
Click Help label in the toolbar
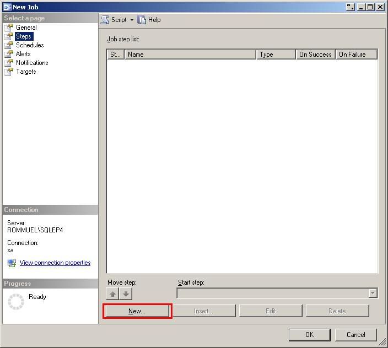(x=154, y=20)
